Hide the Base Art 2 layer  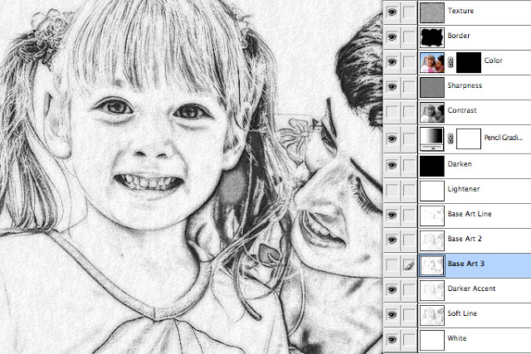point(392,240)
